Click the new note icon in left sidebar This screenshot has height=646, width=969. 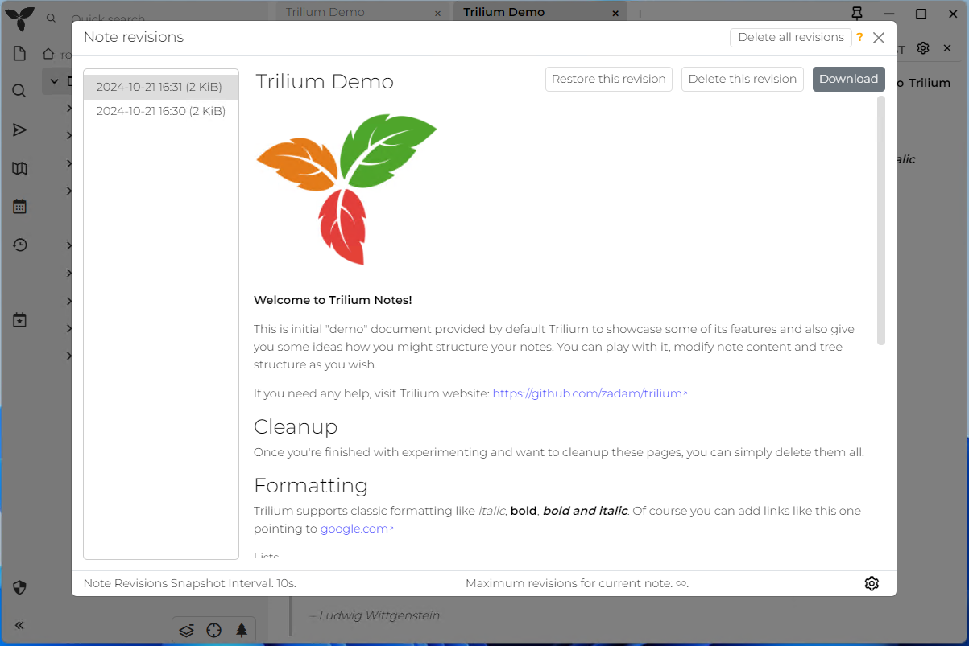pyautogui.click(x=20, y=54)
